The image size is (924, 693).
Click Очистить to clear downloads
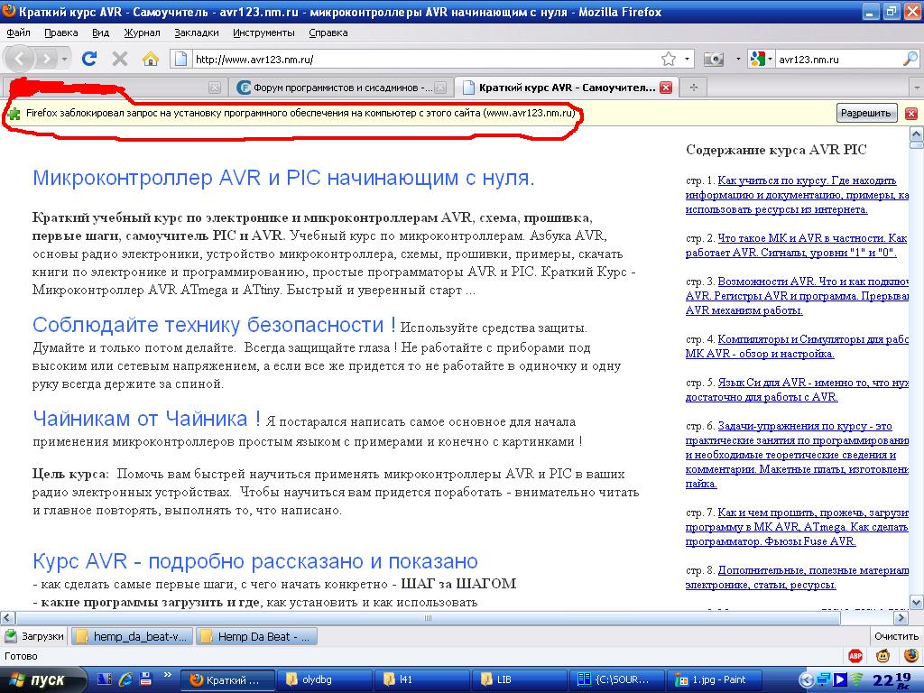click(896, 636)
